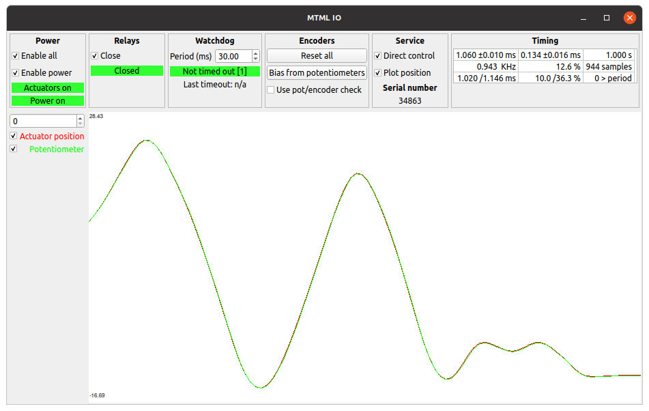Viewport: 649px width, 411px height.
Task: Increase watchdog period with up arrow
Action: point(255,53)
